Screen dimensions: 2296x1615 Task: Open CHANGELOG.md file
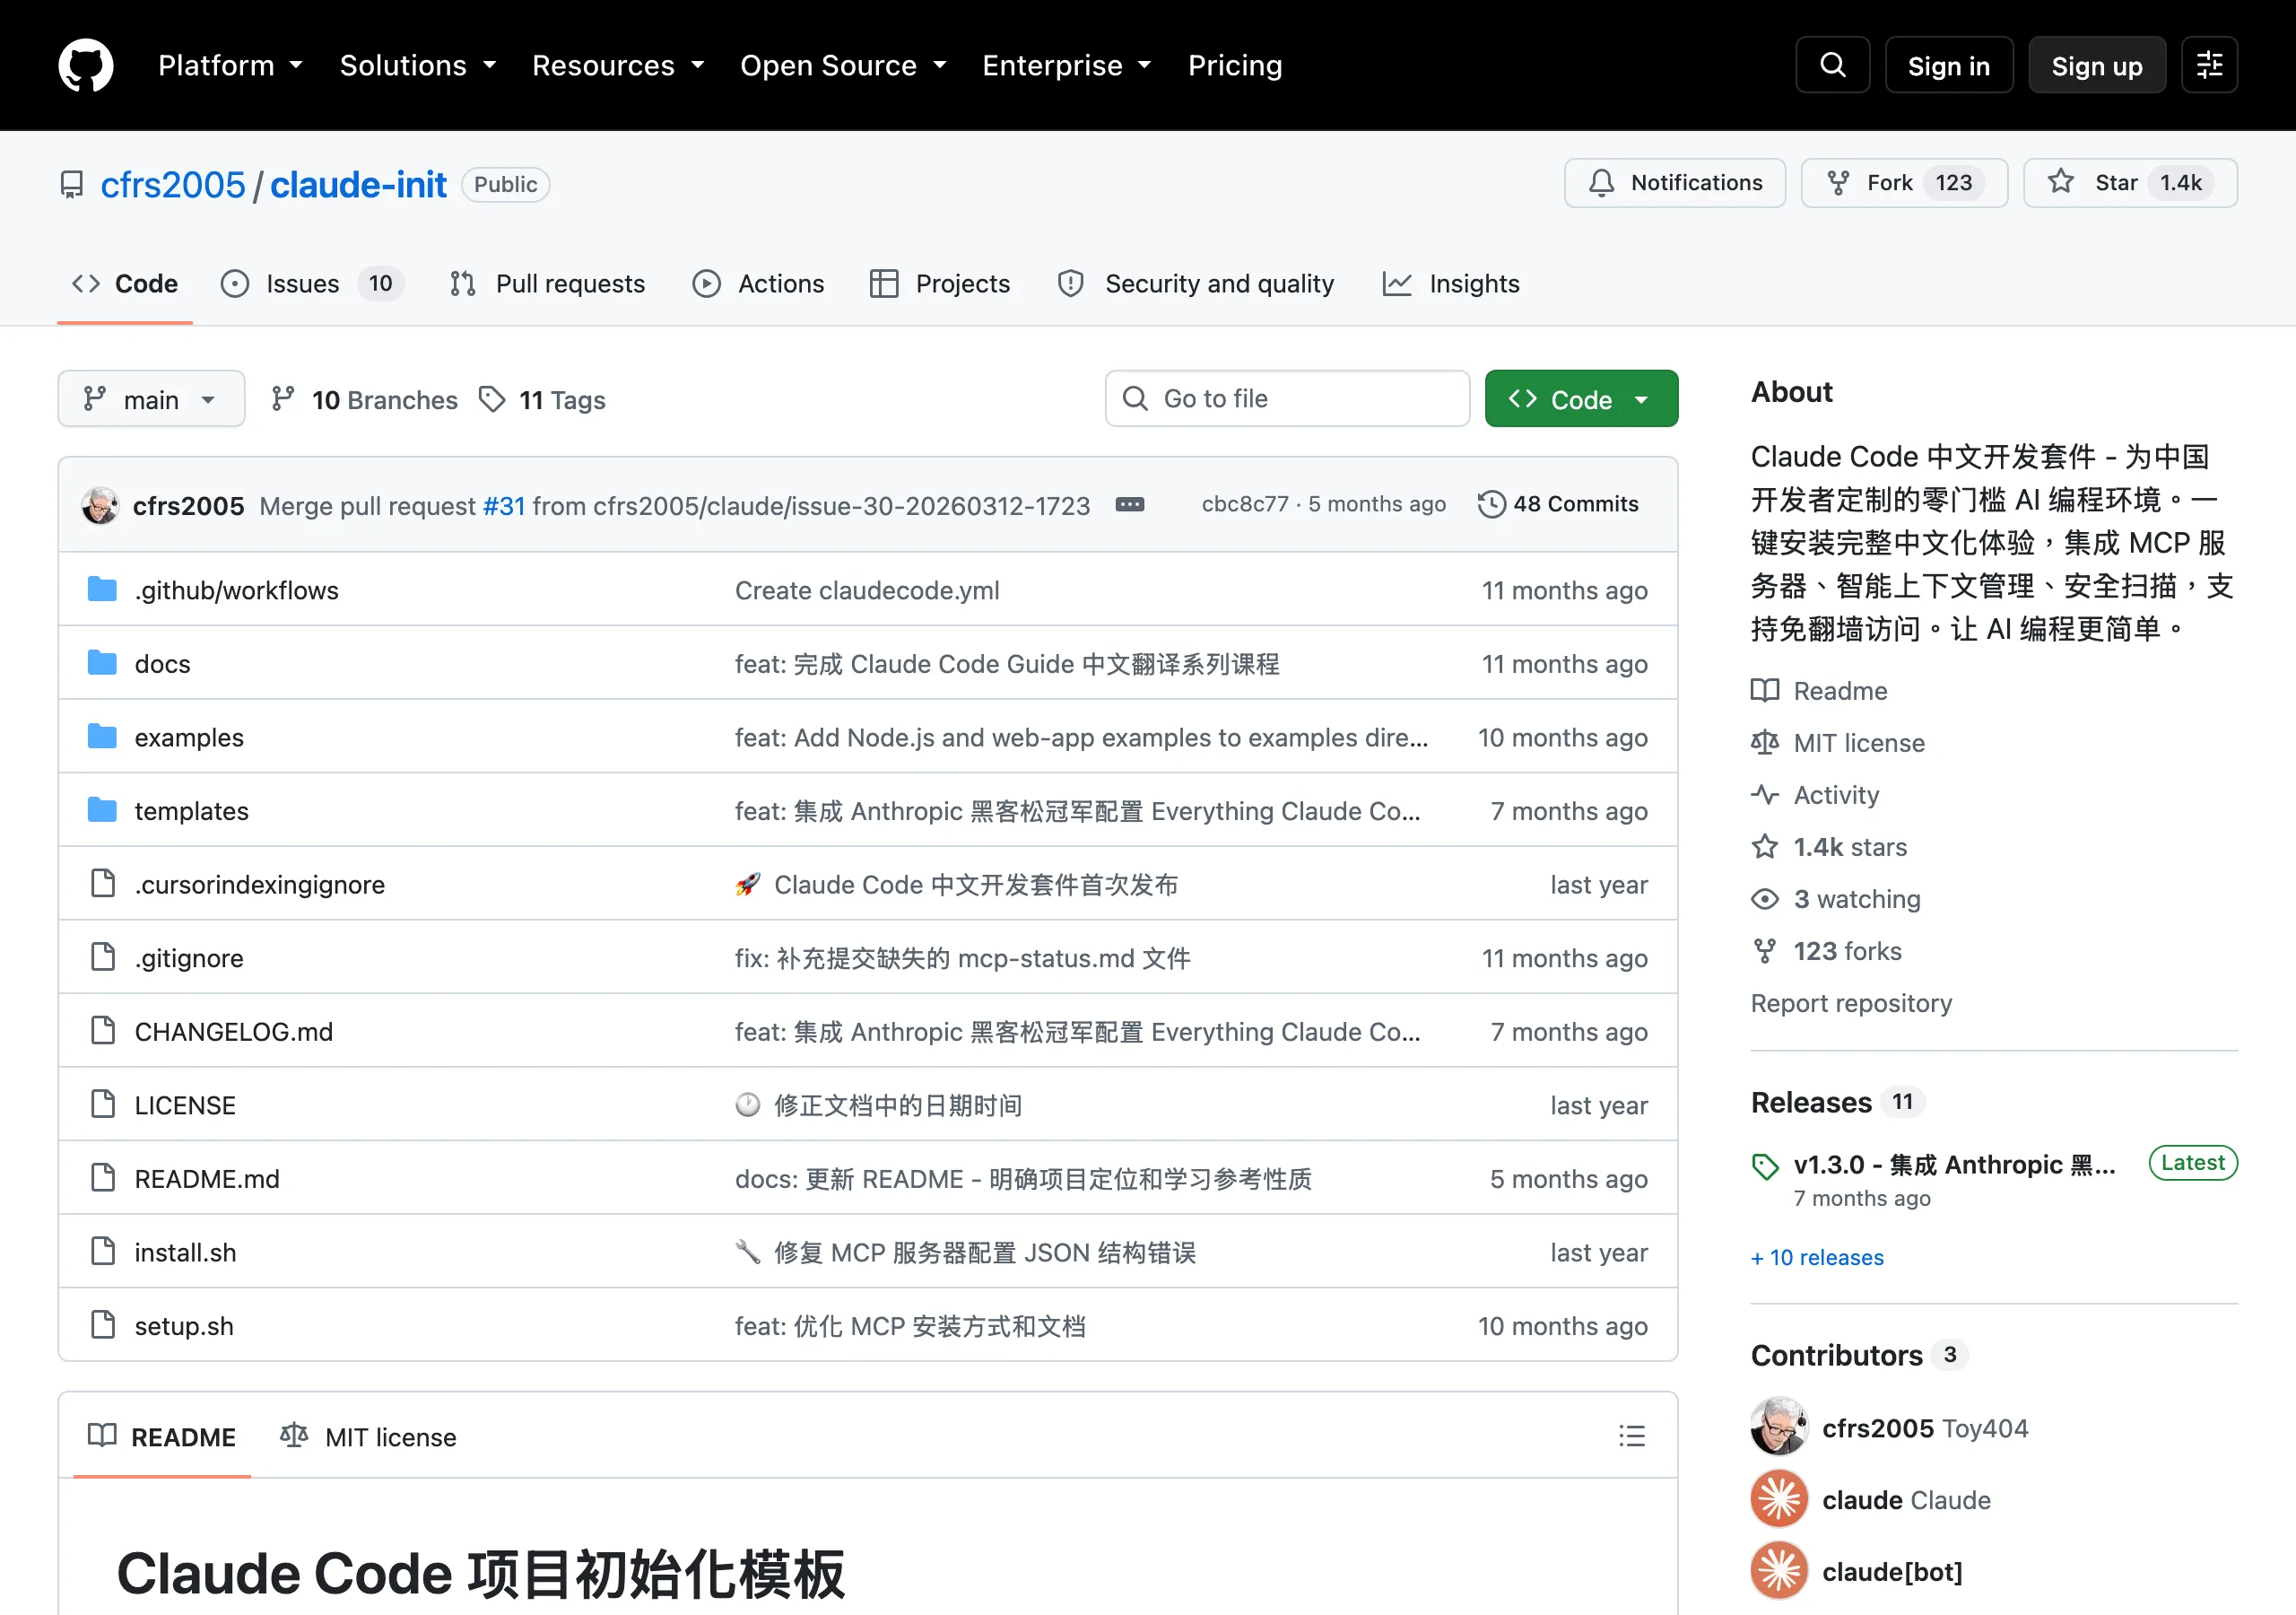(x=233, y=1032)
